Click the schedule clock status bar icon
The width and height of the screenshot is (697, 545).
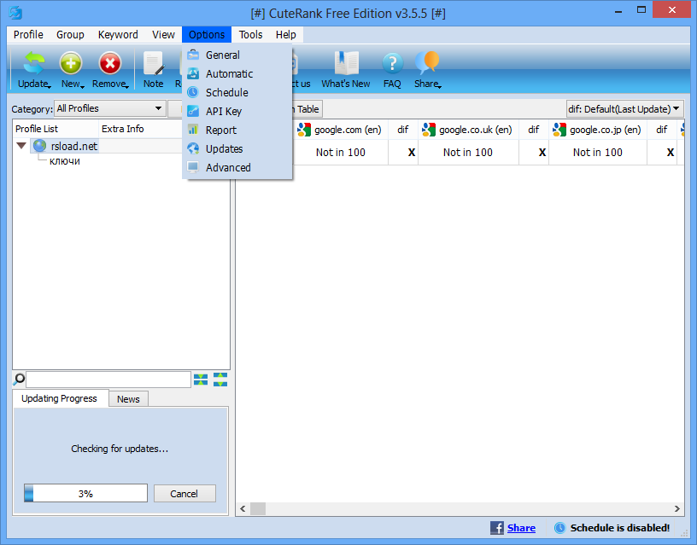559,528
